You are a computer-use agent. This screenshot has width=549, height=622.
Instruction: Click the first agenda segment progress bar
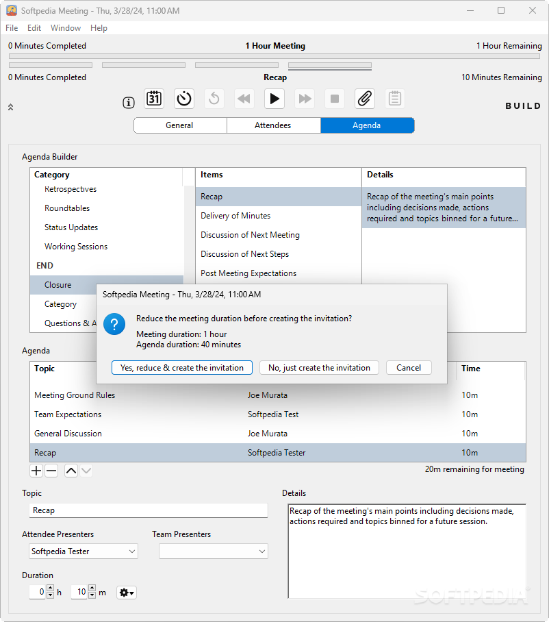tap(51, 65)
